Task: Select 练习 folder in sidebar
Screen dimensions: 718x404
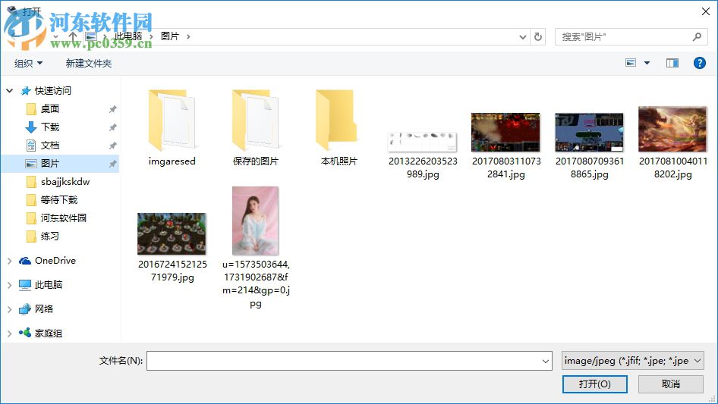Action: (x=50, y=236)
